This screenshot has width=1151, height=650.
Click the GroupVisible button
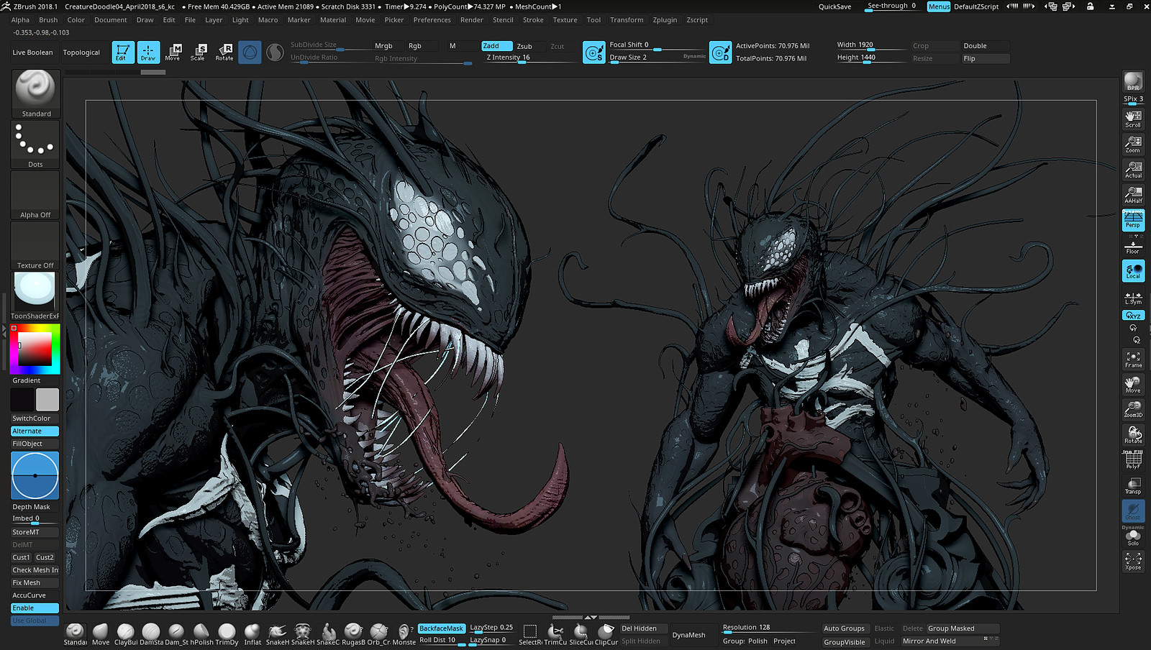845,642
